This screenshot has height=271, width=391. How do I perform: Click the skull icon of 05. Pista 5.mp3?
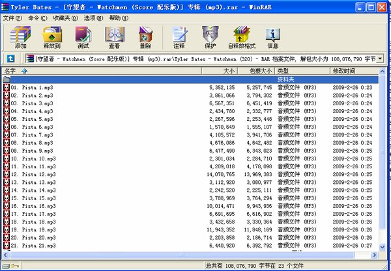7,119
